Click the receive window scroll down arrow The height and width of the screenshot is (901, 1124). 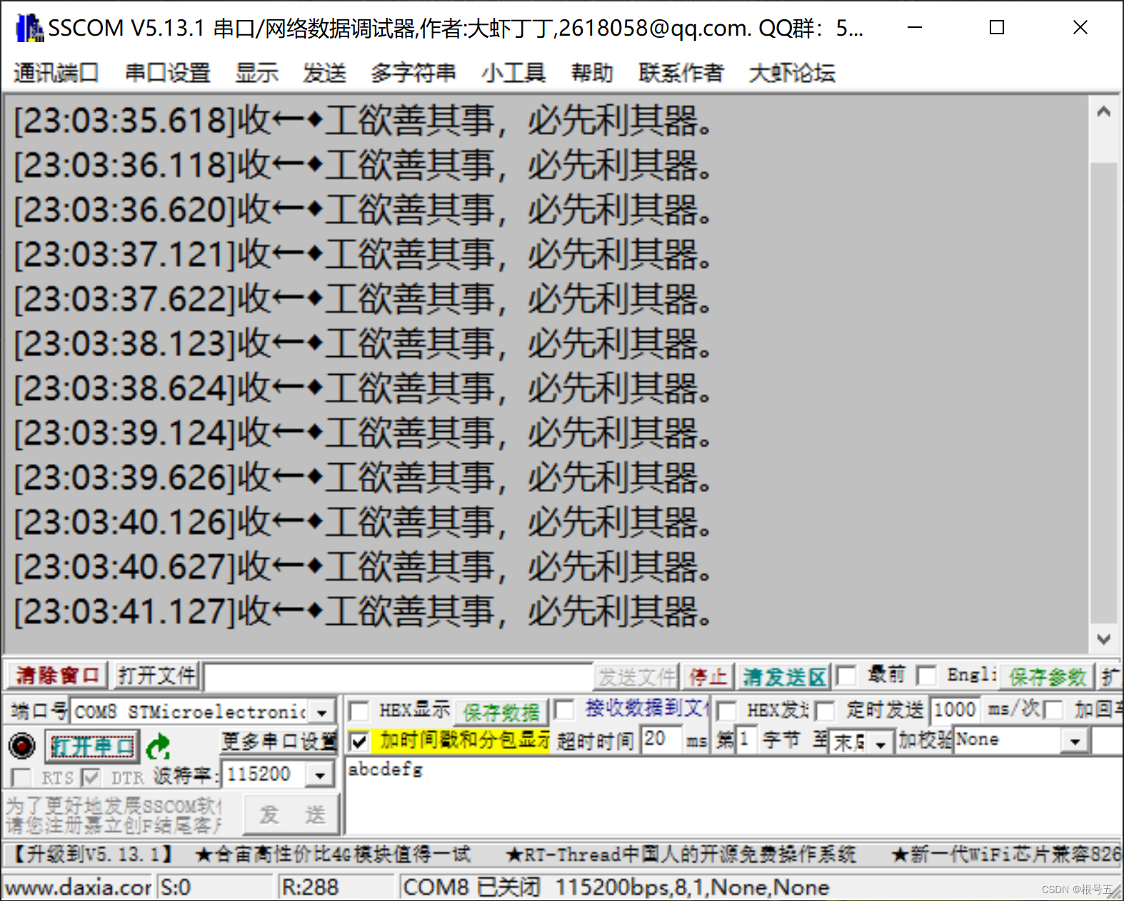1103,639
